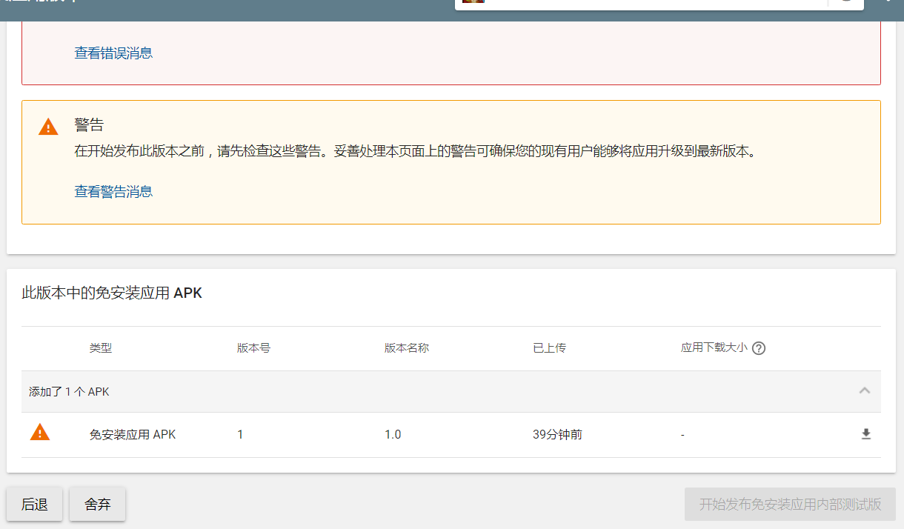Click the 版本名称 column header
The image size is (904, 529).
[x=407, y=348]
